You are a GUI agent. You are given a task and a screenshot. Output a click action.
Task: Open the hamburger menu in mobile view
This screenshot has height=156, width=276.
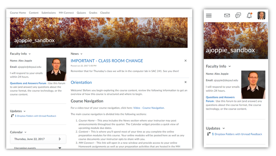tap(209, 16)
